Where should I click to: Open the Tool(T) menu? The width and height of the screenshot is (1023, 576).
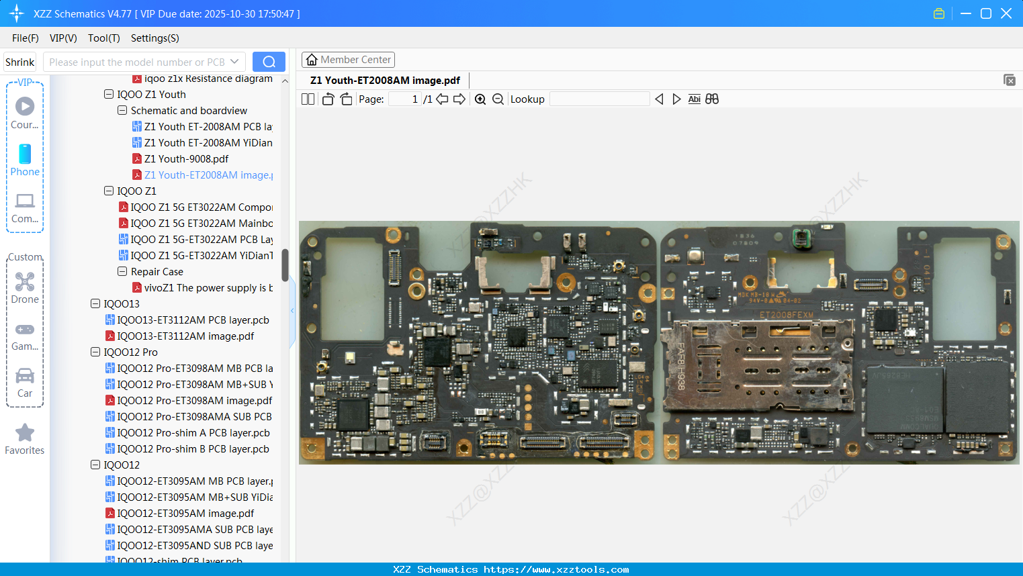pyautogui.click(x=103, y=38)
